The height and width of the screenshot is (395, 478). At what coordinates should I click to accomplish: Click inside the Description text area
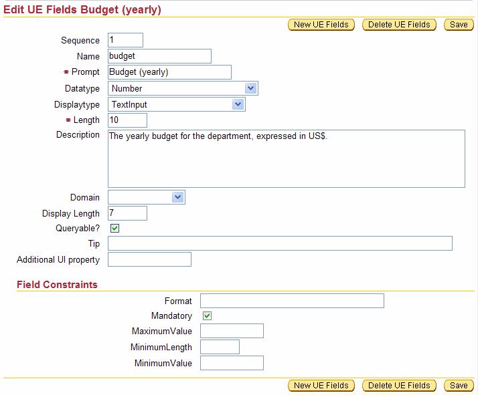286,158
